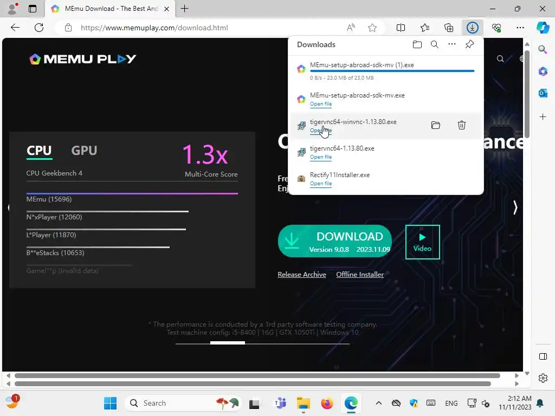Click the MEMU PLAY logo
Screen dimensions: 555x416
coord(82,58)
